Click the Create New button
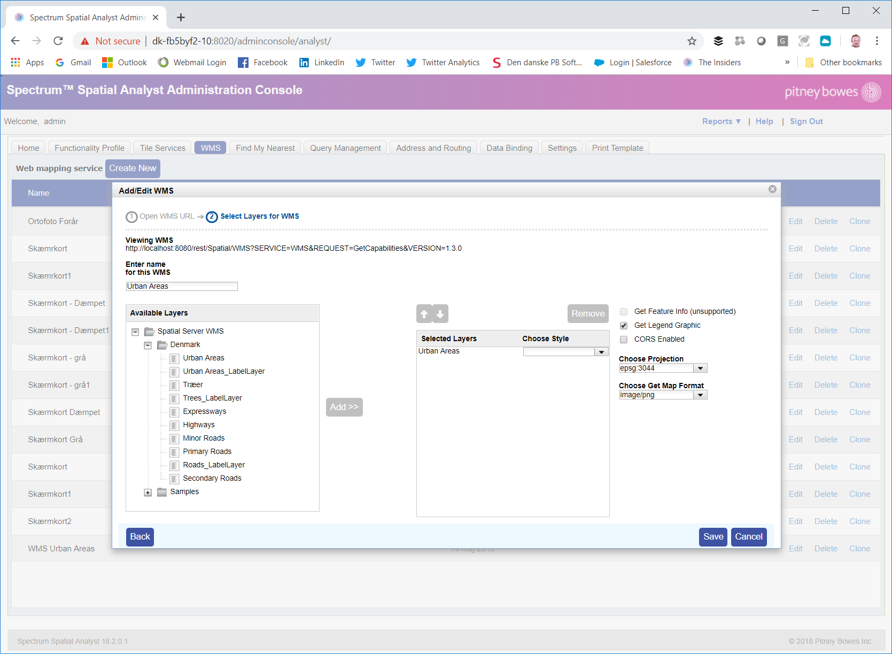 [133, 168]
